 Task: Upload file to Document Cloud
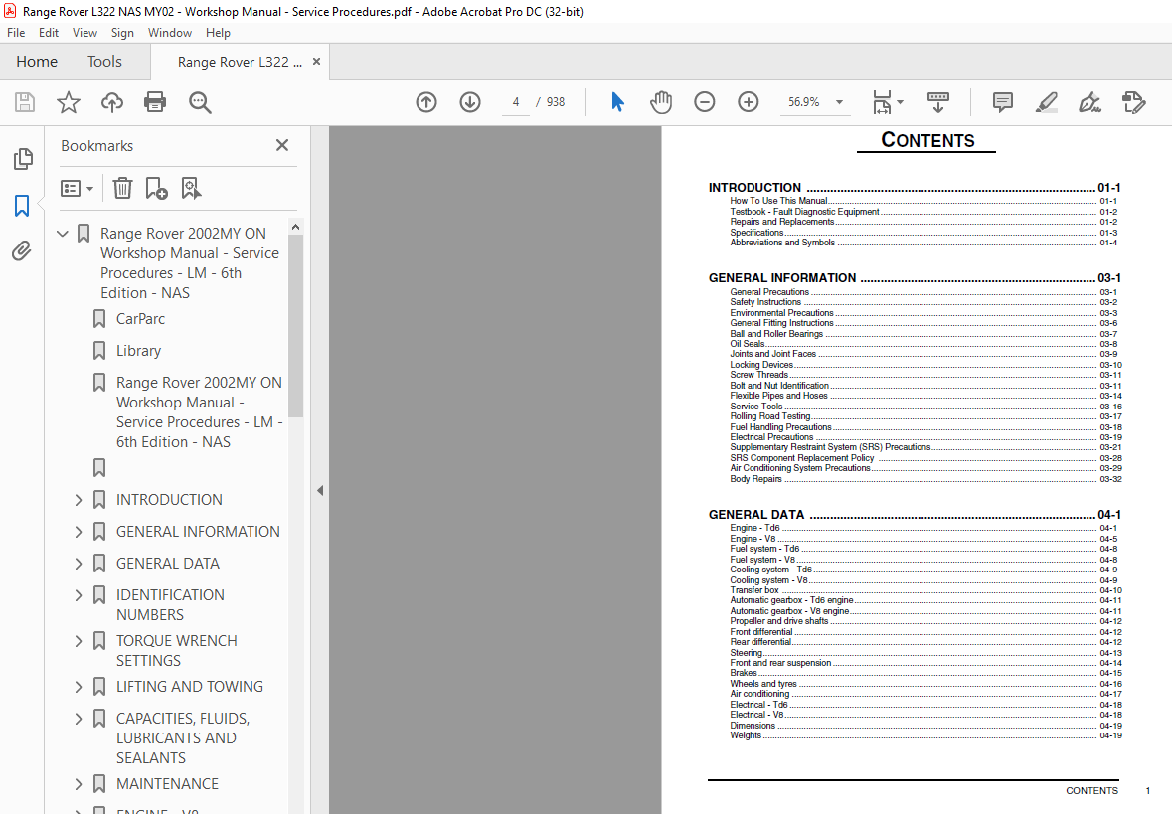click(x=112, y=102)
